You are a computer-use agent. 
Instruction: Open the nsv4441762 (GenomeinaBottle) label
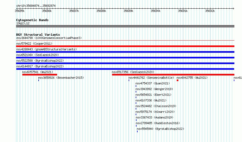click(x=151, y=78)
